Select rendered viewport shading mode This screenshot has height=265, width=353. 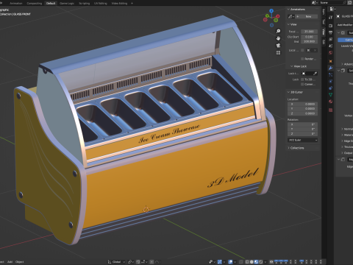[x=261, y=262]
